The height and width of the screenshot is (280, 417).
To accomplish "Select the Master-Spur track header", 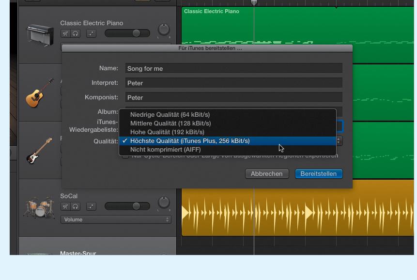I will click(x=97, y=246).
